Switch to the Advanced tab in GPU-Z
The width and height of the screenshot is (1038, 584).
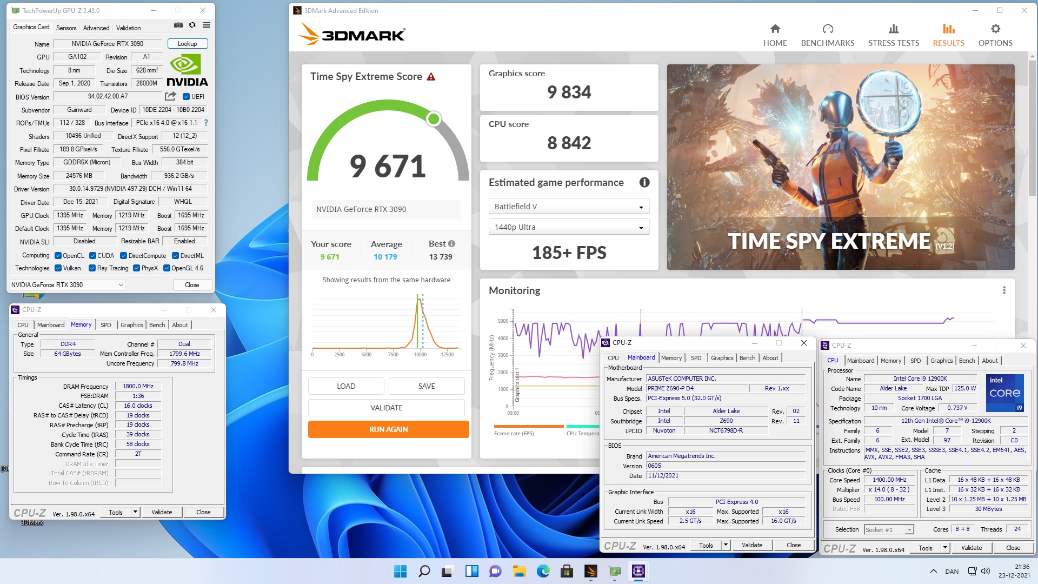[96, 28]
